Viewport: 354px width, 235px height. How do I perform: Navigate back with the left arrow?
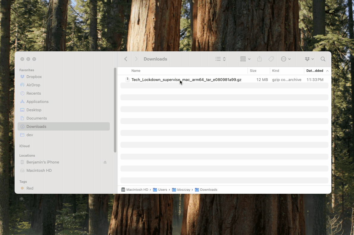(x=125, y=59)
